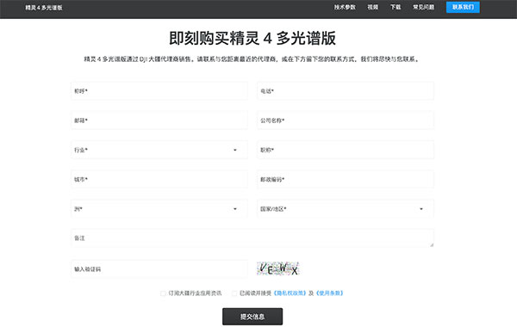Open 常见问题 in the top navigation
This screenshot has height=327, width=517.
point(423,7)
